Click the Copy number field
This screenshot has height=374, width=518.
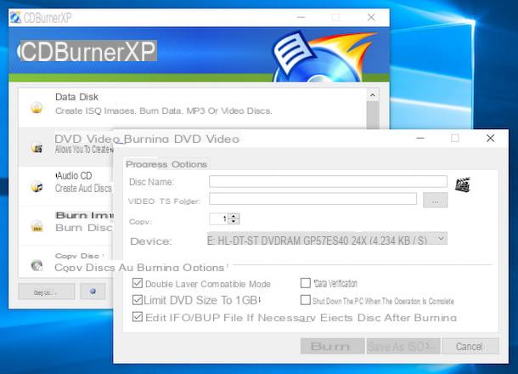[x=219, y=218]
